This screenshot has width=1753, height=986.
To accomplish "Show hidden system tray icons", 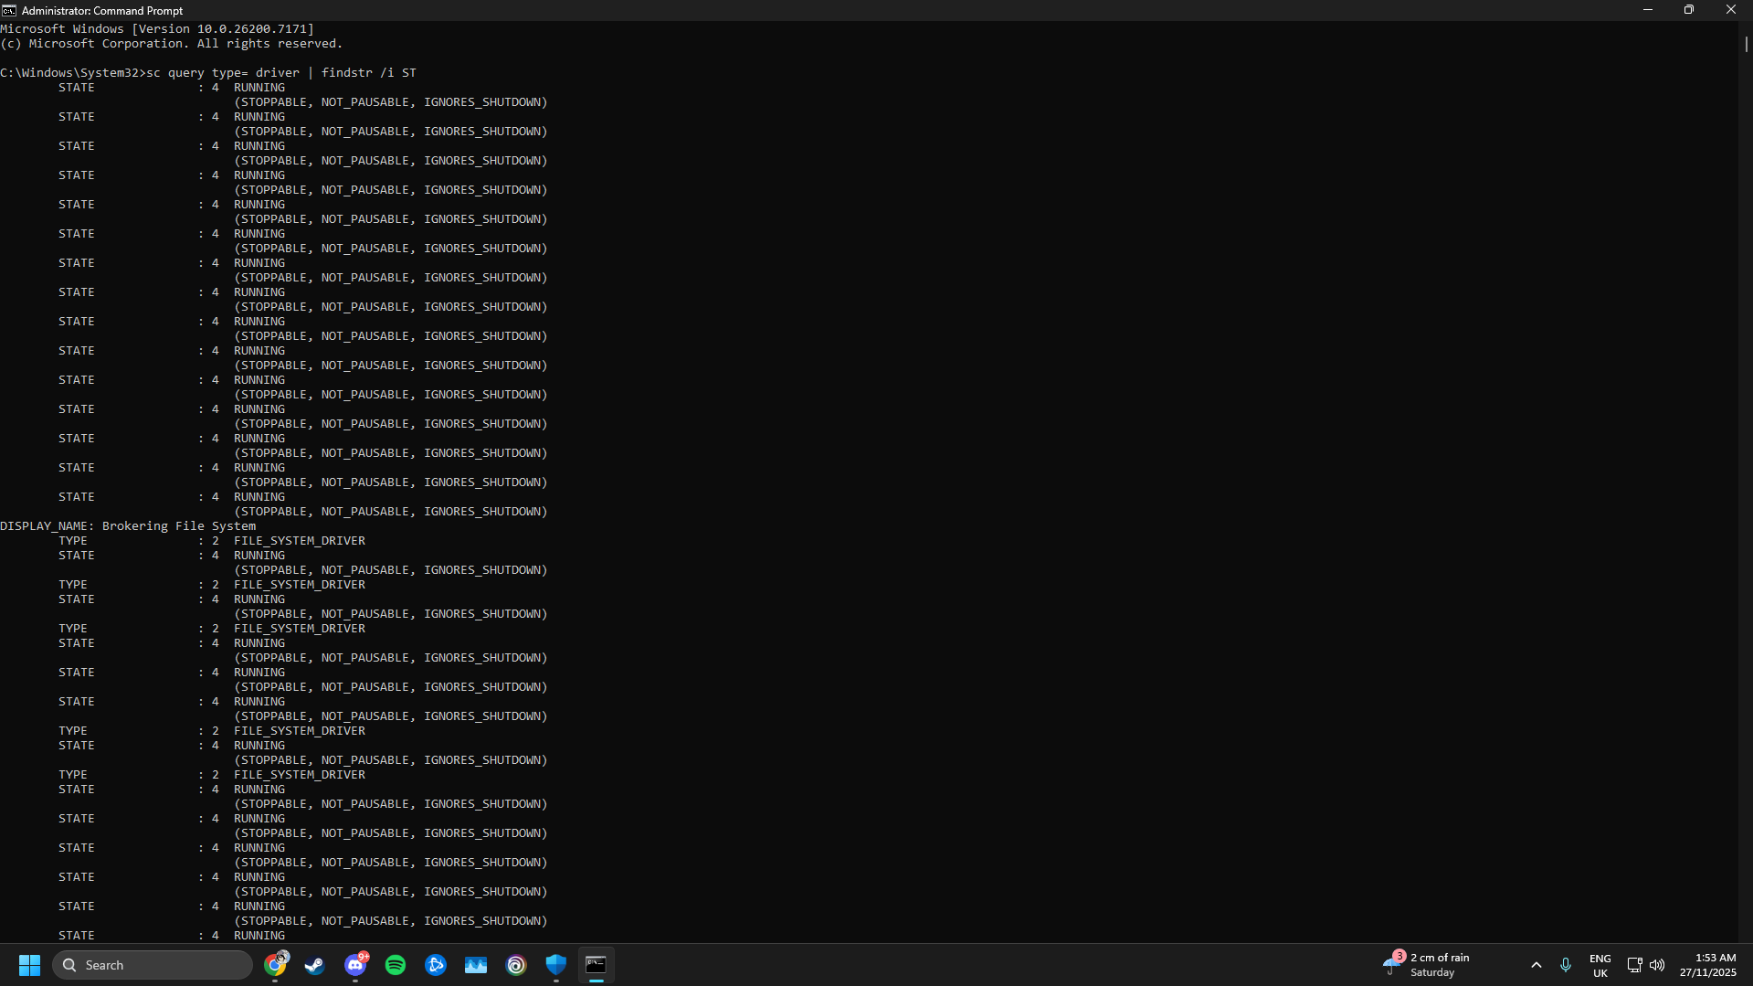I will (1537, 965).
